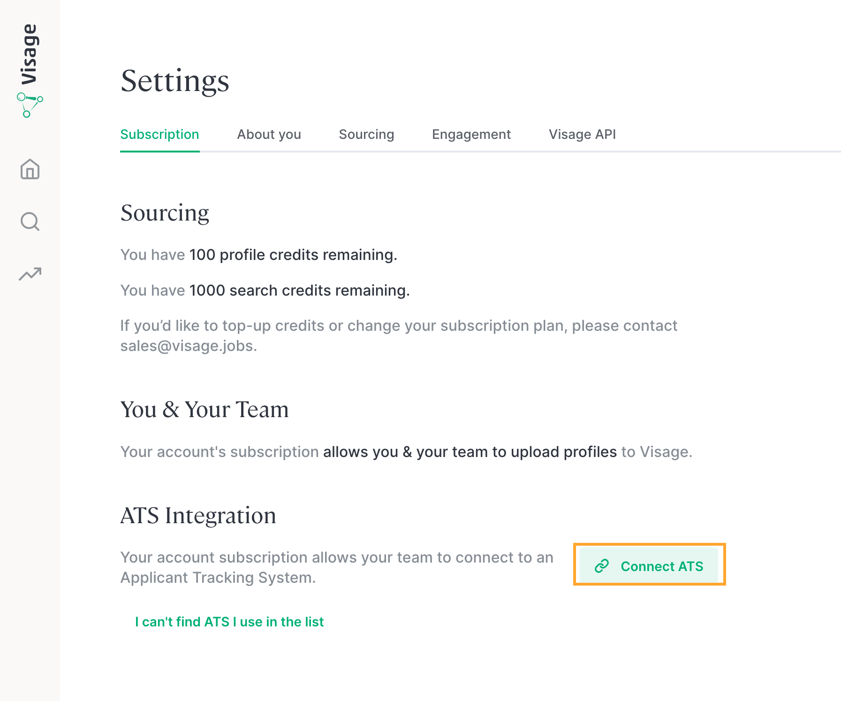Viewport: 841px width, 701px height.
Task: Click the 100 profile credits remaining text
Action: [x=293, y=255]
